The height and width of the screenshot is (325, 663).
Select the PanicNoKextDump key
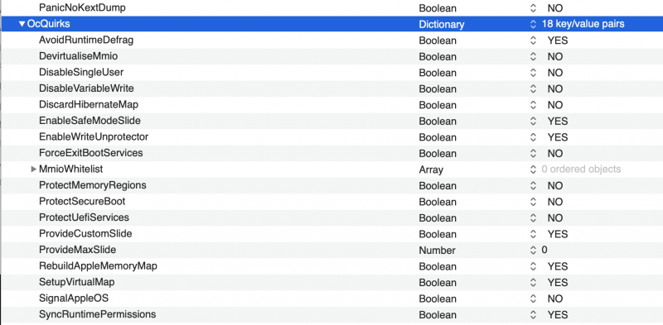82,7
